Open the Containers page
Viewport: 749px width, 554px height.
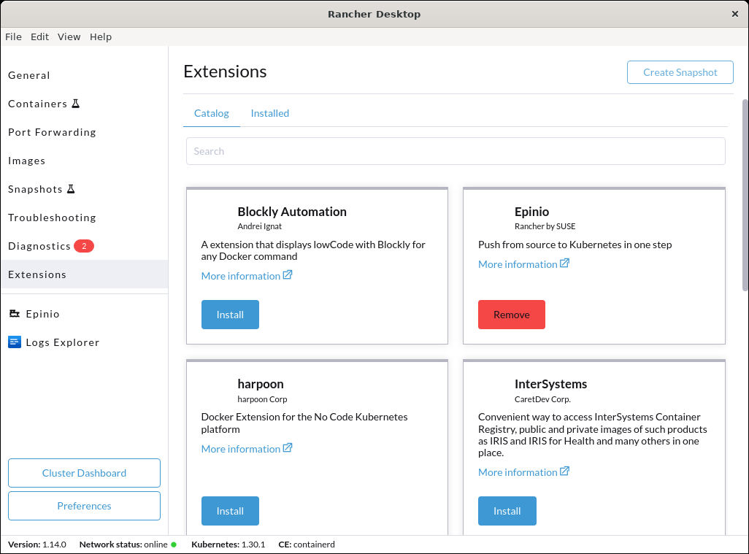click(x=84, y=104)
